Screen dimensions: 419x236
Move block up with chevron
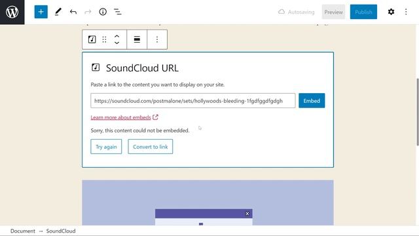point(117,36)
